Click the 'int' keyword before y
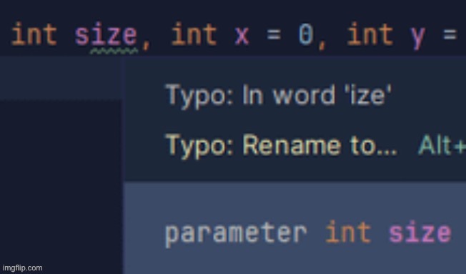Image resolution: width=466 pixels, height=274 pixels. coord(370,35)
